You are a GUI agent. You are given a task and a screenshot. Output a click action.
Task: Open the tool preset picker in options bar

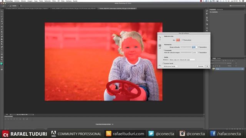tap(4, 6)
